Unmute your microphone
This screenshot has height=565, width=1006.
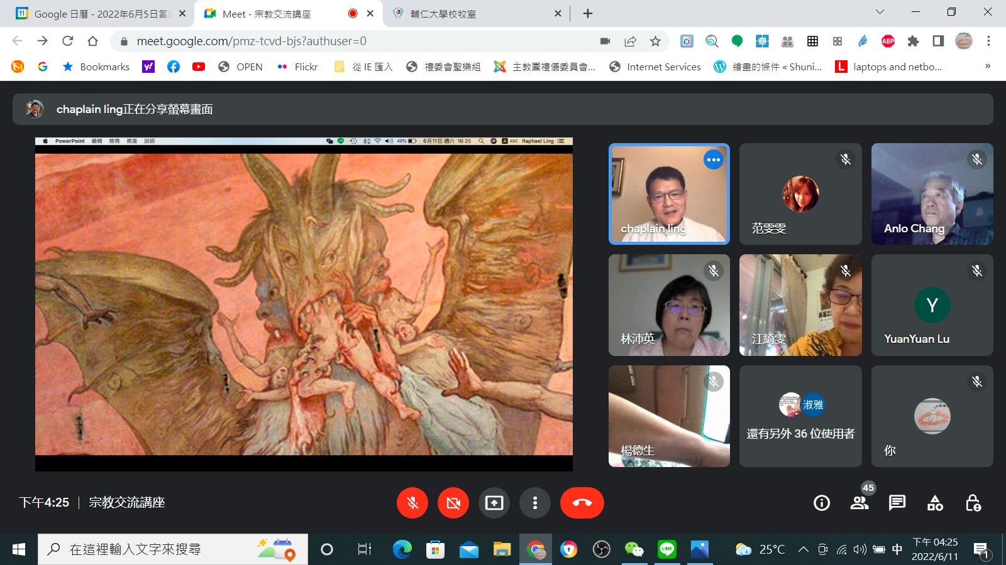(x=412, y=503)
